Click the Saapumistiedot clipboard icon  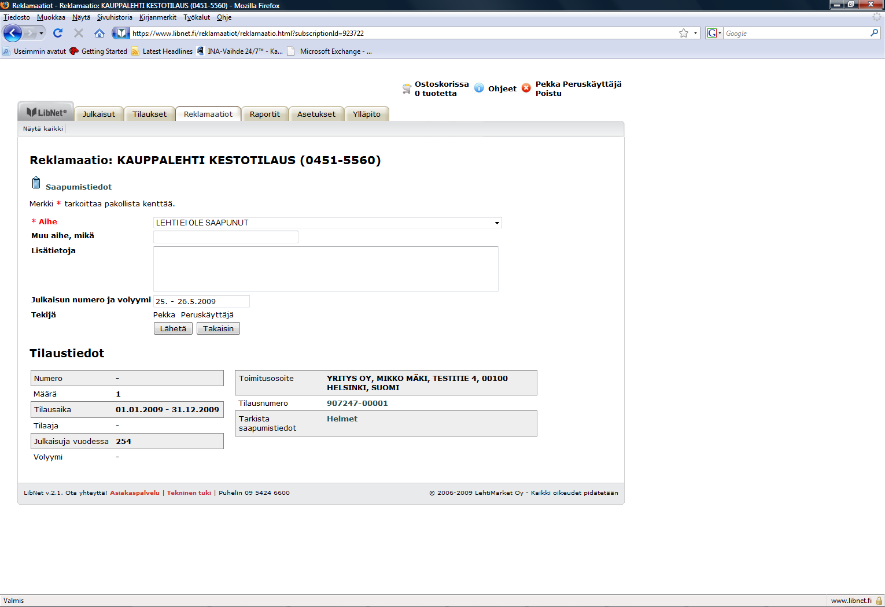(x=36, y=183)
